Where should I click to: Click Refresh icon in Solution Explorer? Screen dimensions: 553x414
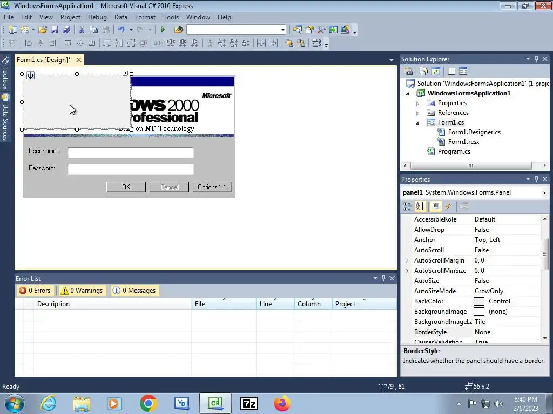436,72
